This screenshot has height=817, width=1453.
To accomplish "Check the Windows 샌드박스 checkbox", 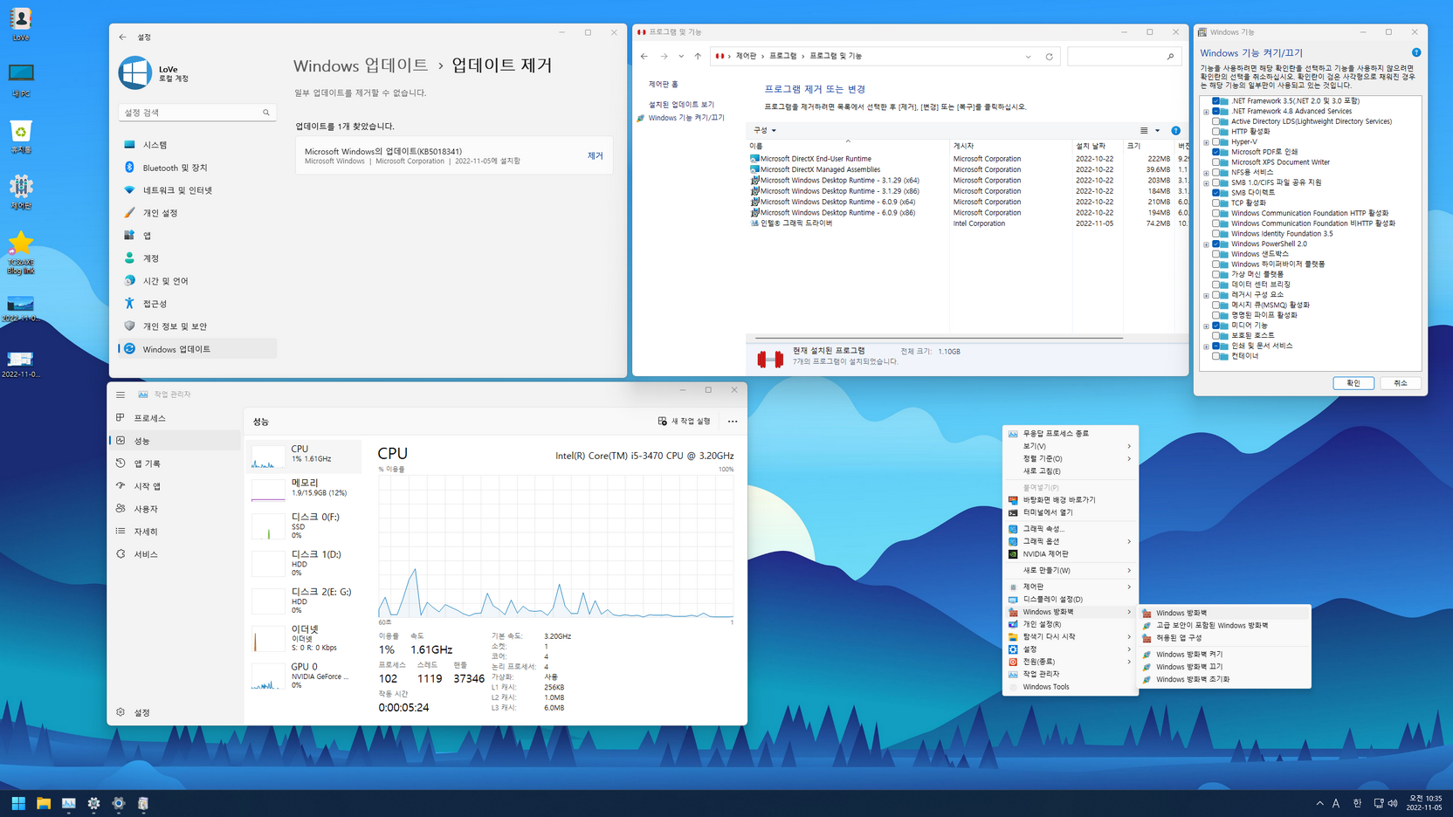I will pos(1216,254).
